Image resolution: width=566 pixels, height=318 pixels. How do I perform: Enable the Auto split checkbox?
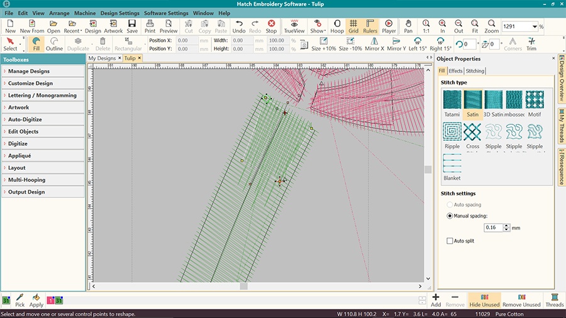(450, 241)
